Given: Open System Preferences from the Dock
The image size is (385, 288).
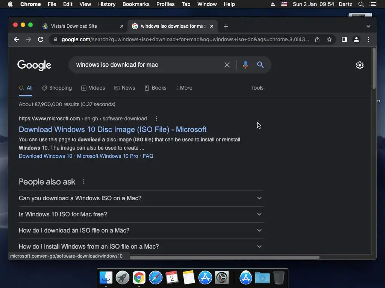Looking at the screenshot, I should [222, 278].
